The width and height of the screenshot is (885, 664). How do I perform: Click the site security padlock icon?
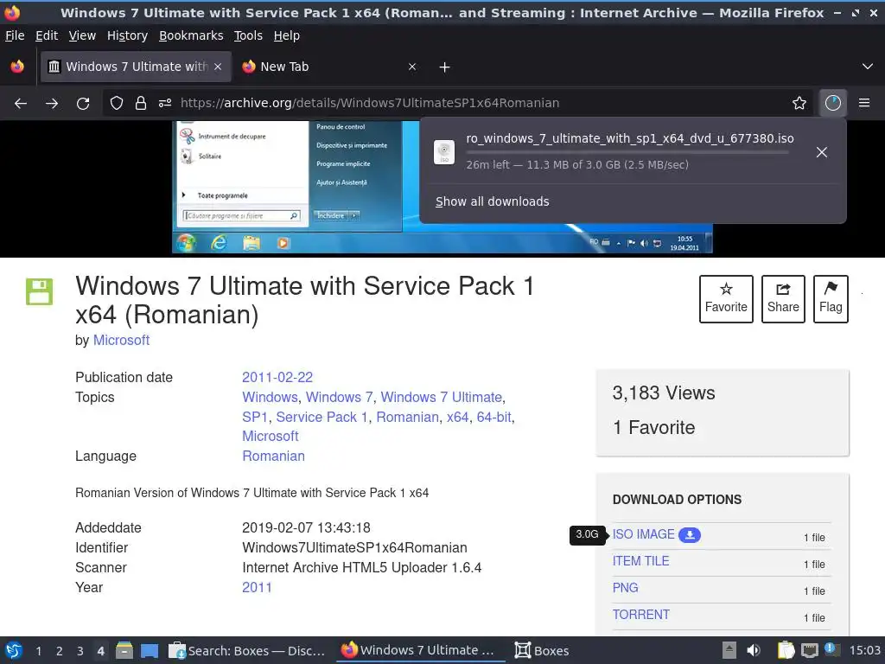141,103
